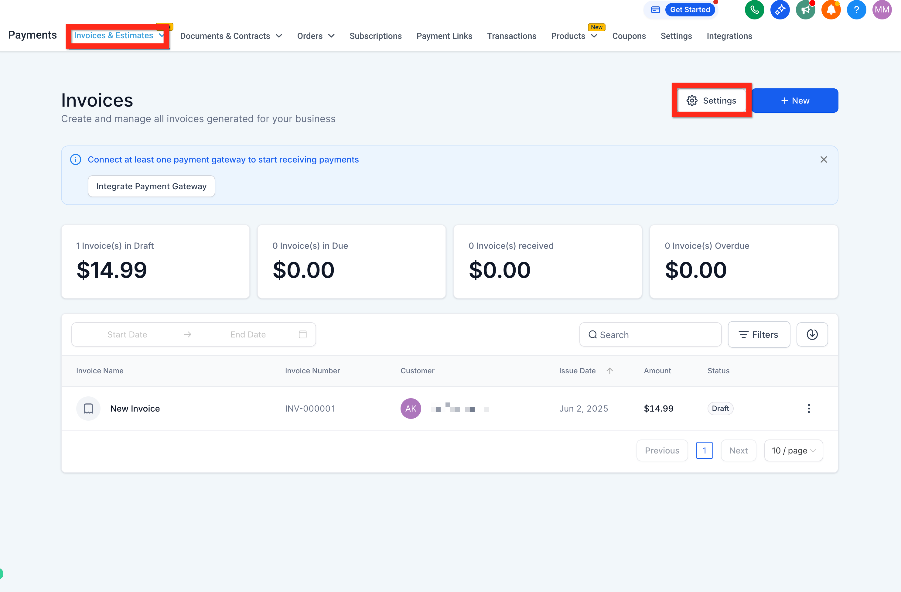Sort by Issue Date arrow
Screen dimensions: 901x592
coord(609,371)
